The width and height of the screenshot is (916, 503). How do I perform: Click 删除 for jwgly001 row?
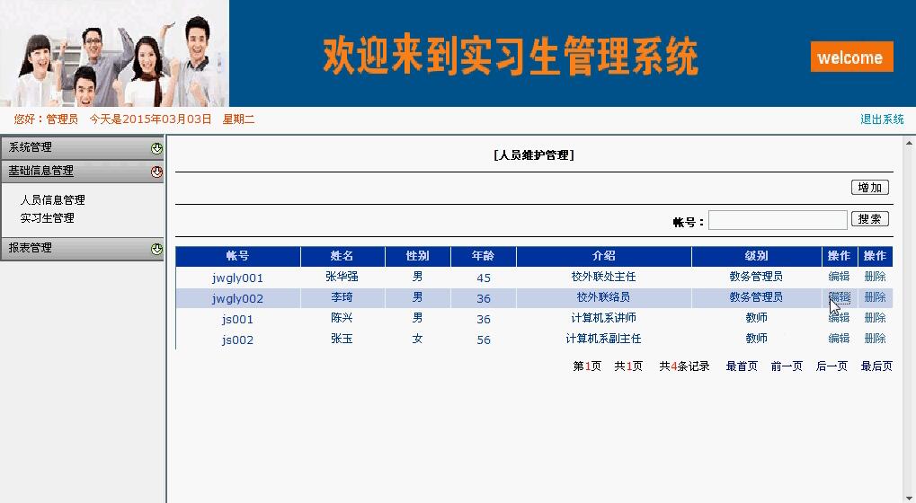point(876,277)
